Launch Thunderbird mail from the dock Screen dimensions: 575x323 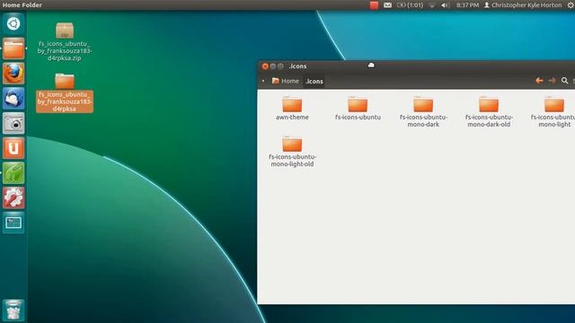click(13, 99)
